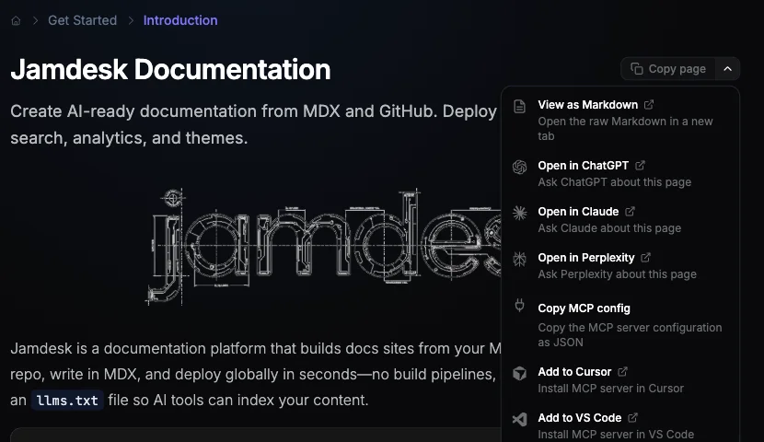The width and height of the screenshot is (764, 442).
Task: Click the Claude starburst icon
Action: coord(520,213)
